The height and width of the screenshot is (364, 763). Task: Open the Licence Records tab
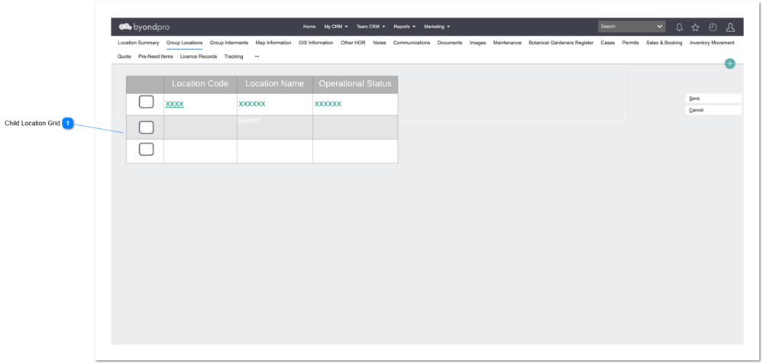[199, 56]
